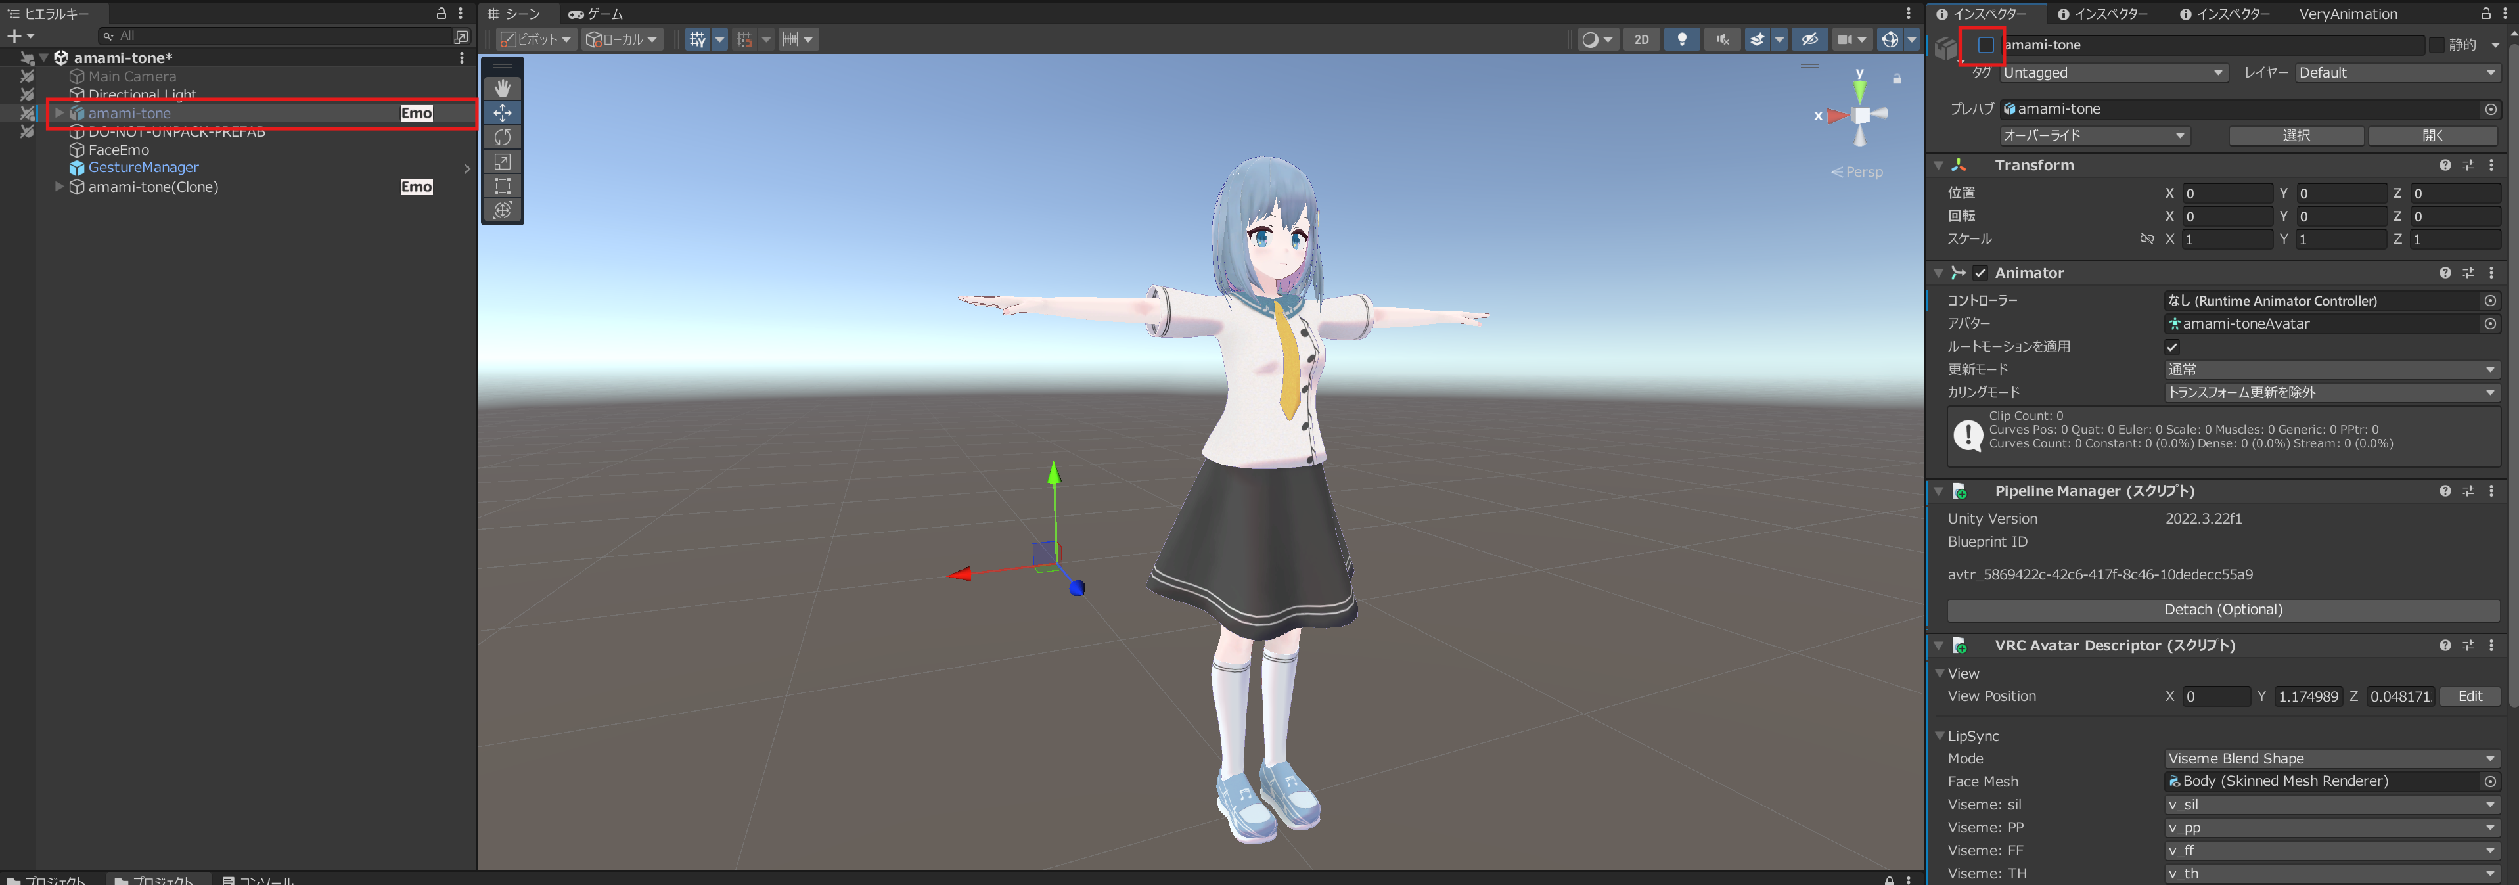The height and width of the screenshot is (885, 2519).
Task: Open the GestureManager prefab arrow
Action: pyautogui.click(x=466, y=168)
